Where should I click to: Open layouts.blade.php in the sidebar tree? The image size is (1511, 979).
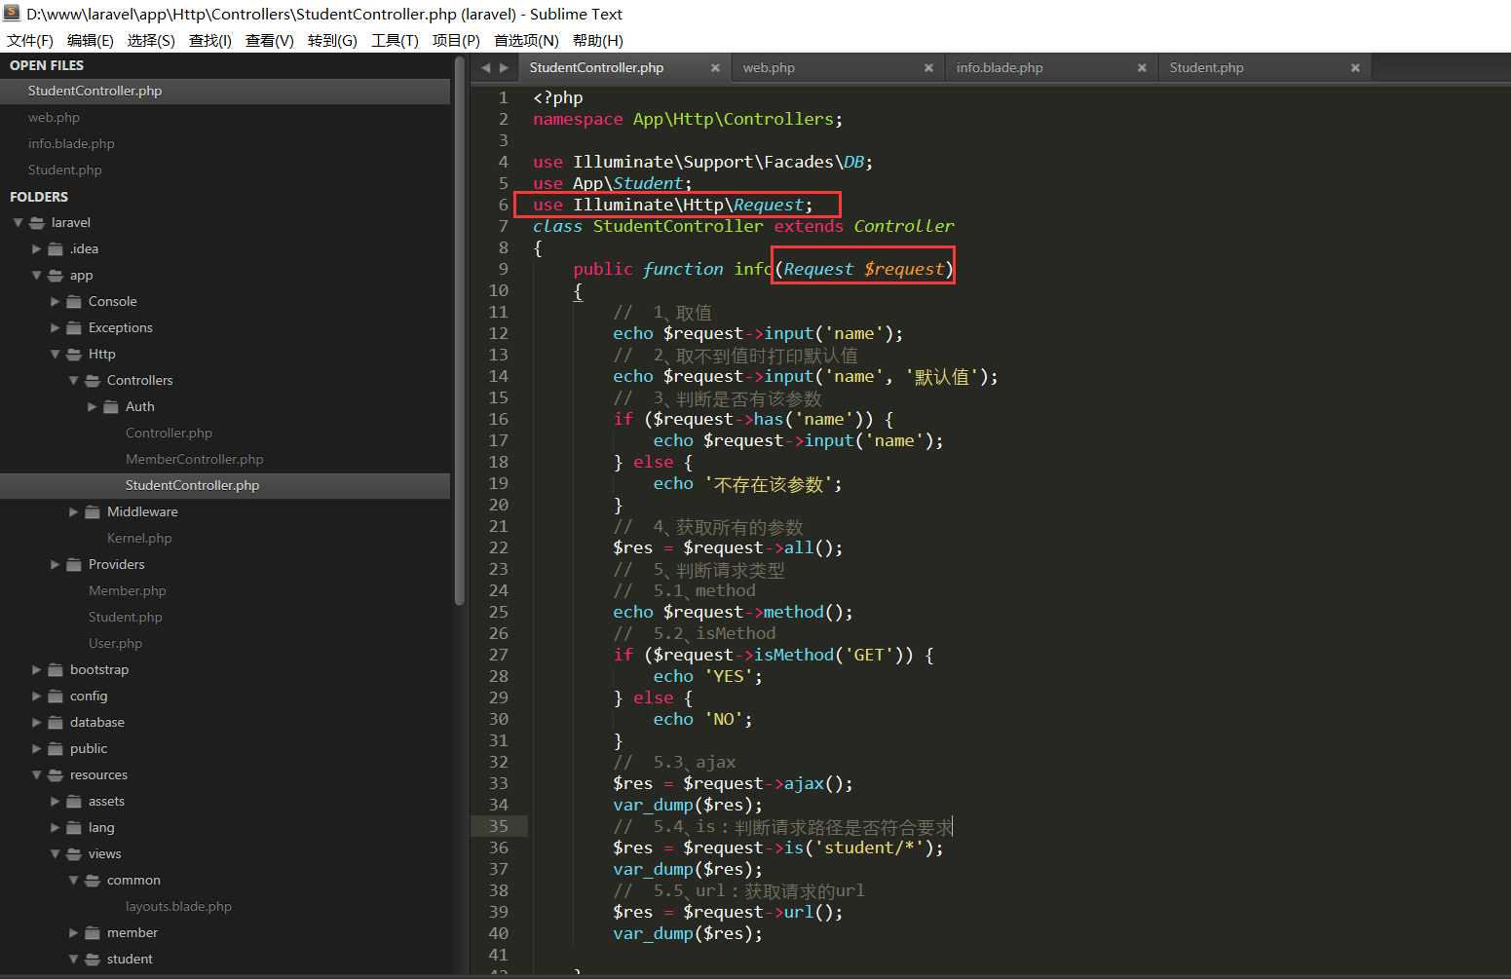click(x=178, y=906)
